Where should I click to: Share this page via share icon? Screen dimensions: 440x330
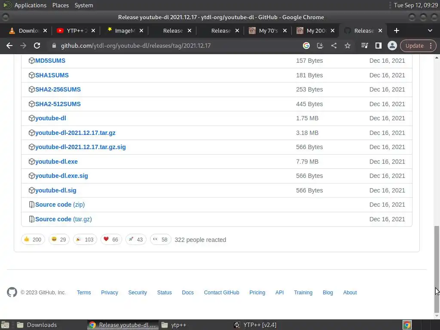pos(333,46)
